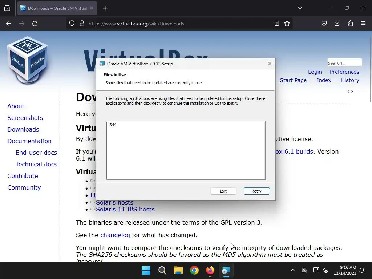Open Firefox downloads panel icon

tap(337, 24)
